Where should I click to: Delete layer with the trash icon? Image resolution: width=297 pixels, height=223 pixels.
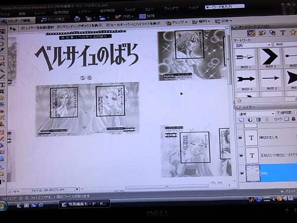[x=258, y=119]
